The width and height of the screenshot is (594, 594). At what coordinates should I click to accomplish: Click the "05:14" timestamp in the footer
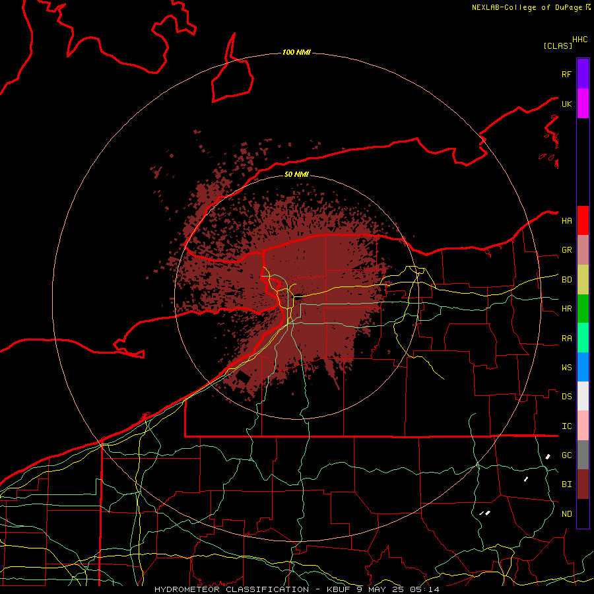[x=424, y=589]
